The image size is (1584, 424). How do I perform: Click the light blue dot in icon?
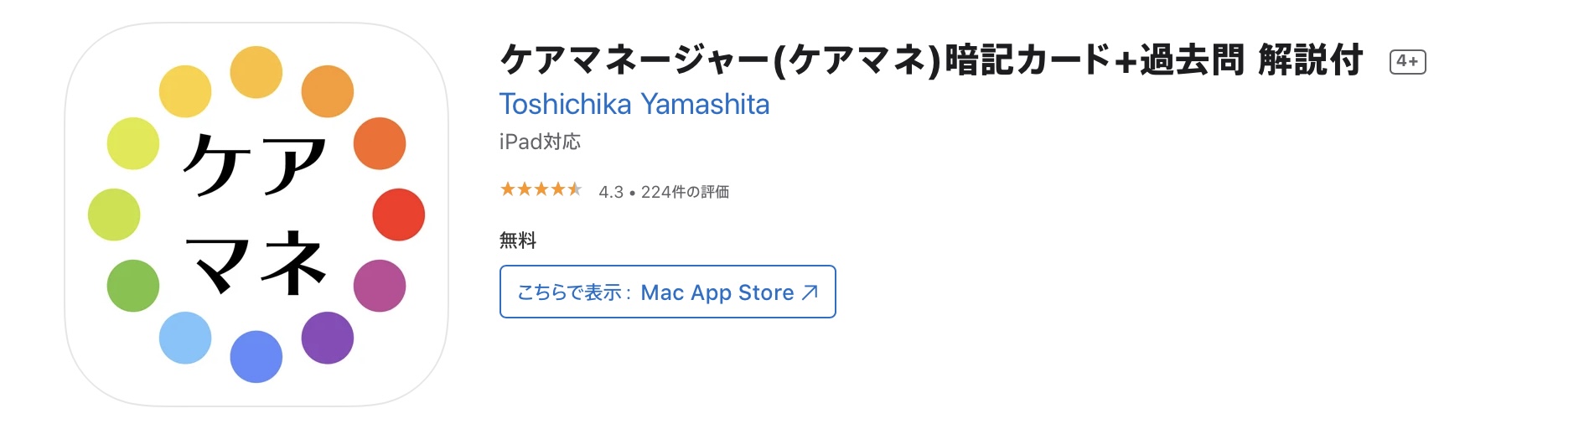[x=185, y=338]
